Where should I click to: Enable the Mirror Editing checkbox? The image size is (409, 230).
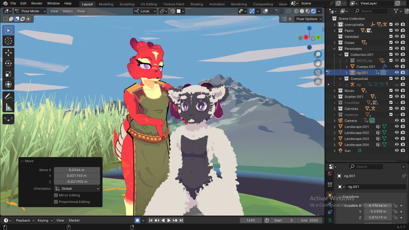pyautogui.click(x=56, y=195)
